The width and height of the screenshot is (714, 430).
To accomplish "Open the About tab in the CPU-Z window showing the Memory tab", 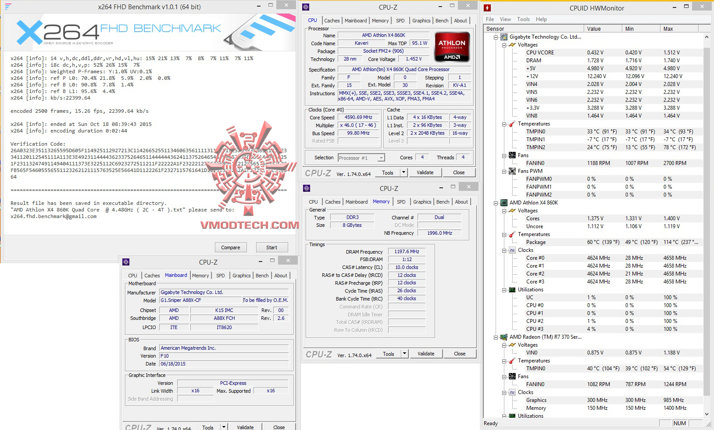I will click(x=461, y=202).
